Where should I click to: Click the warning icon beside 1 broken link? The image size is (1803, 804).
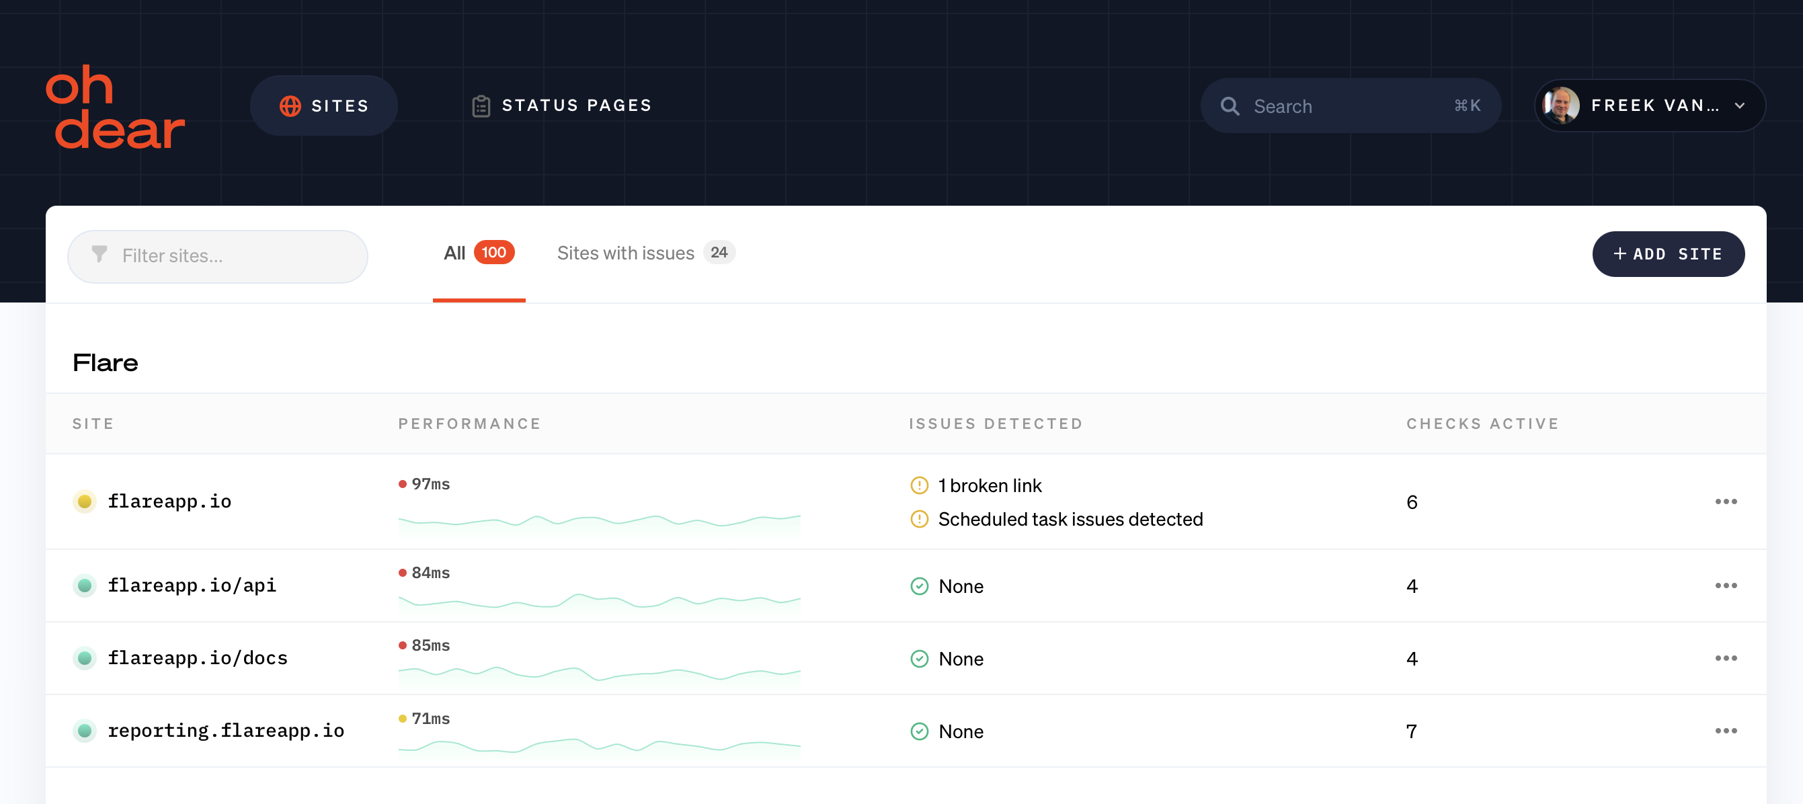[919, 485]
